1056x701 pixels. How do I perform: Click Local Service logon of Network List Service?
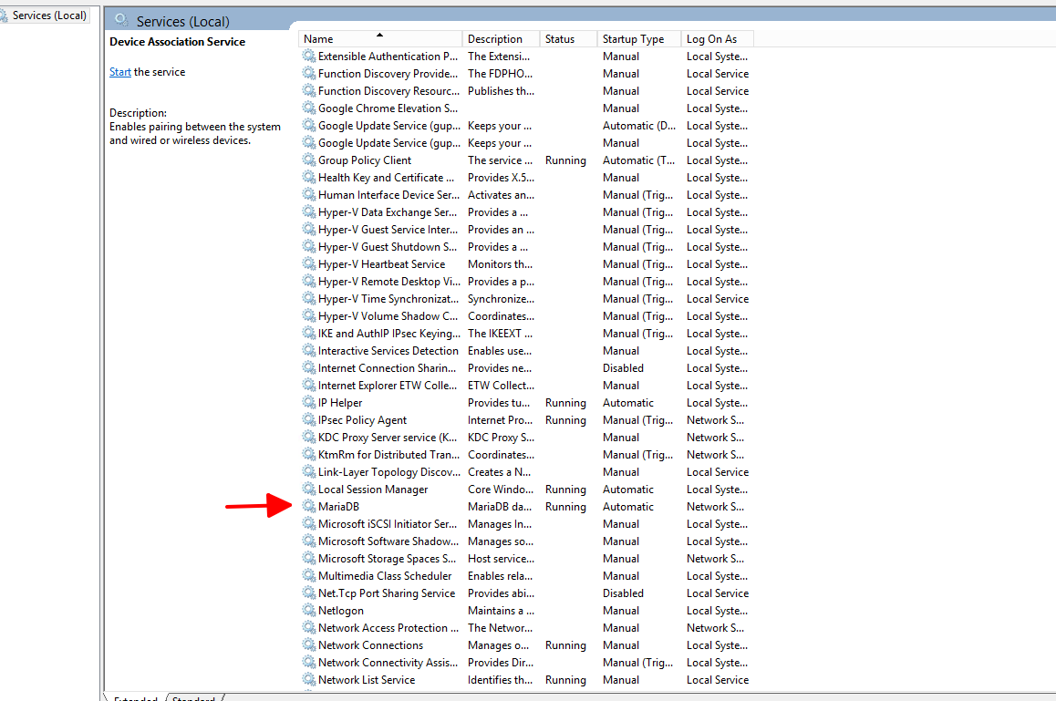click(x=718, y=680)
